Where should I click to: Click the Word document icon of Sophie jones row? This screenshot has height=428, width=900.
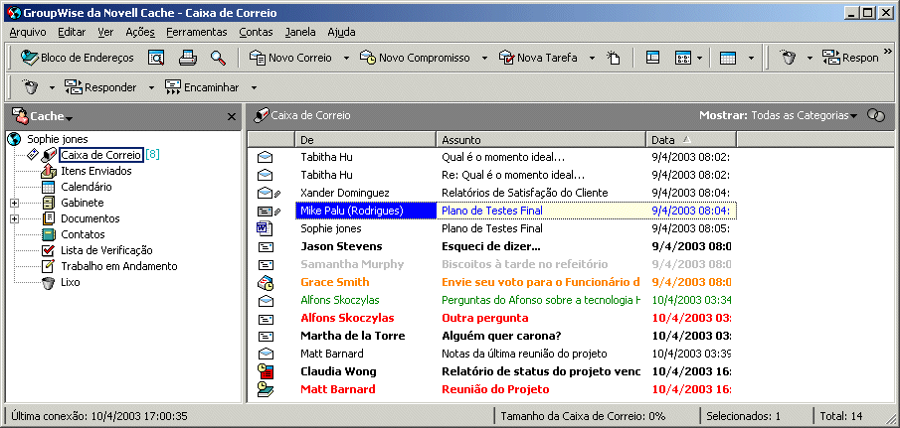coord(265,228)
